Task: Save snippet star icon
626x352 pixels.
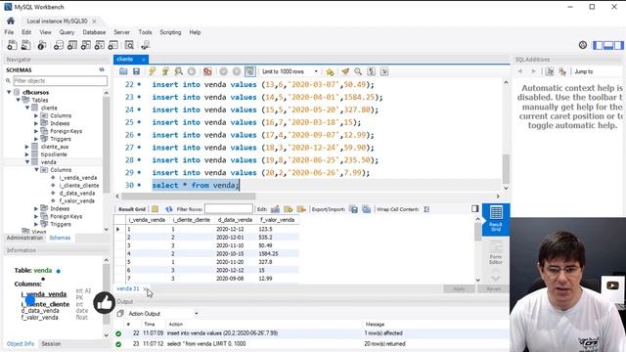Action: point(330,71)
